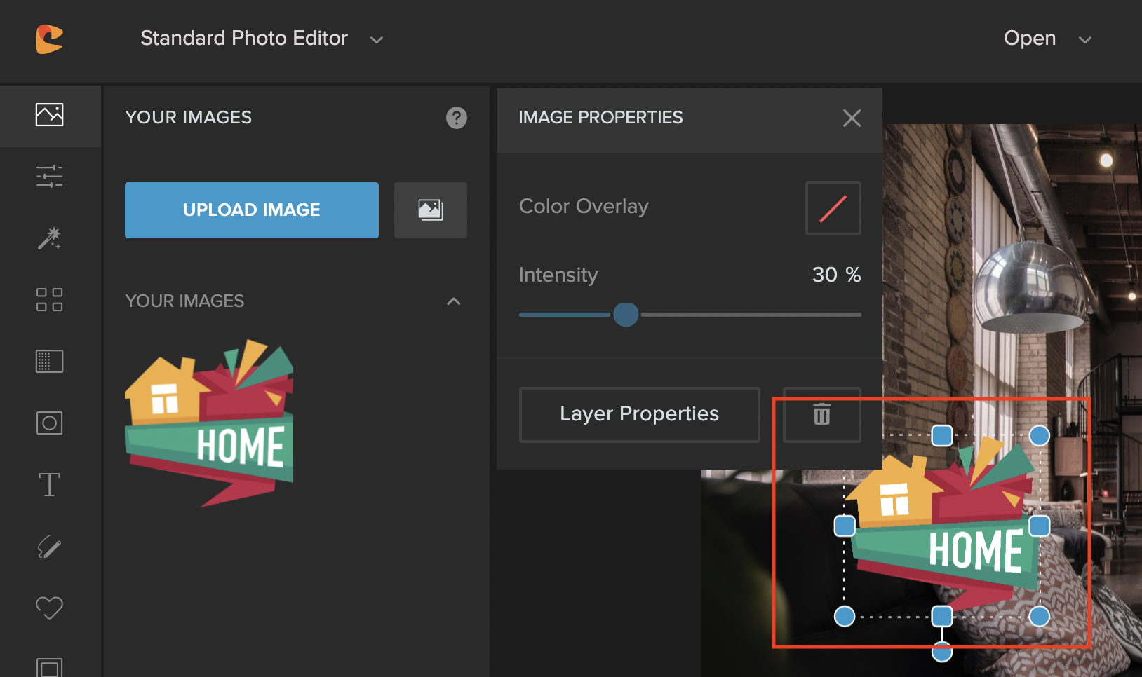This screenshot has width=1142, height=677.
Task: Open the dotted-panel overlays sidebar tool
Action: click(49, 362)
